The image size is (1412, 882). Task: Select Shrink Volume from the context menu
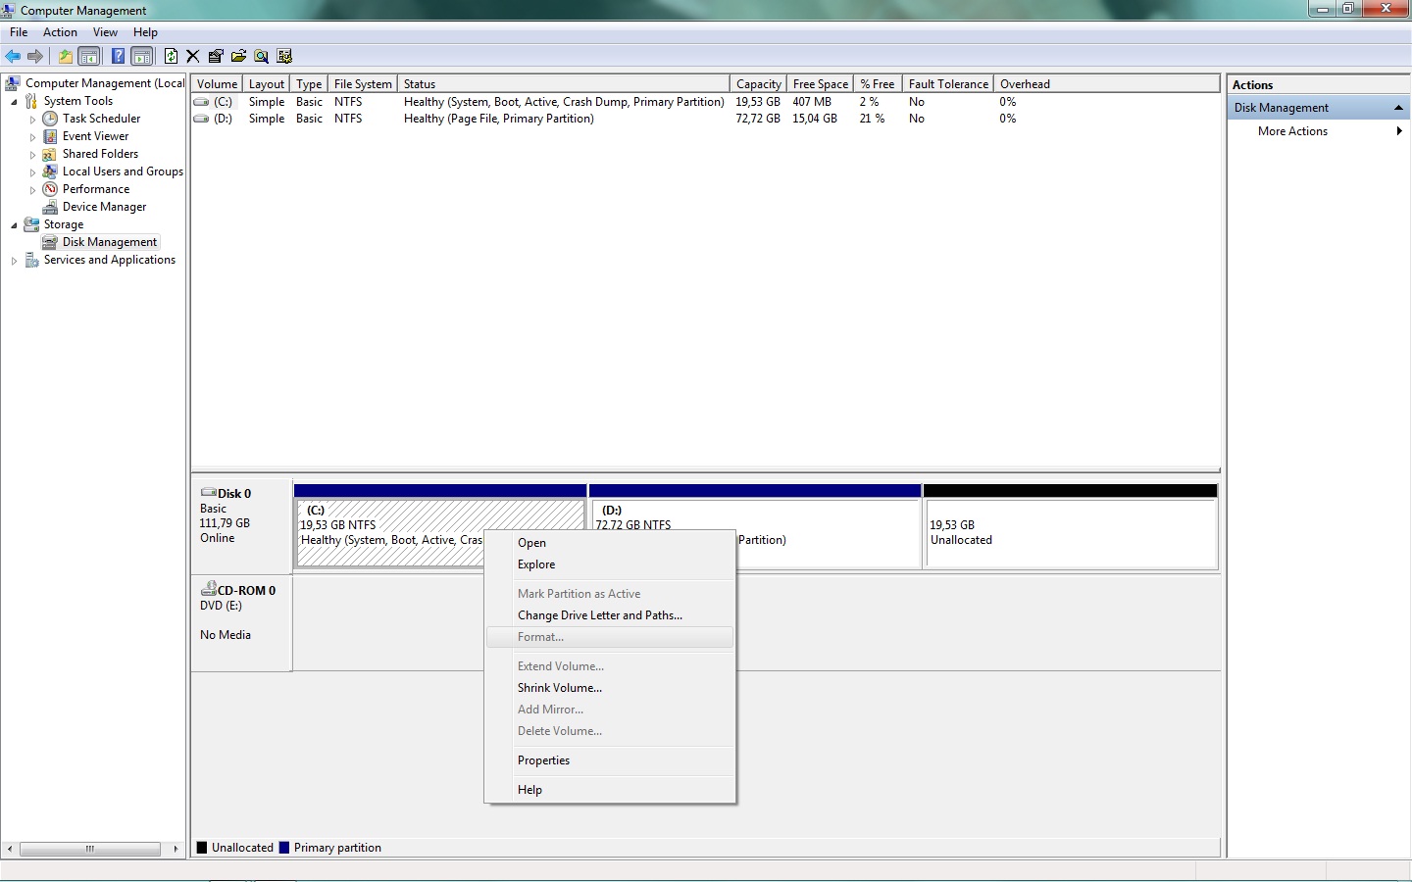tap(559, 688)
